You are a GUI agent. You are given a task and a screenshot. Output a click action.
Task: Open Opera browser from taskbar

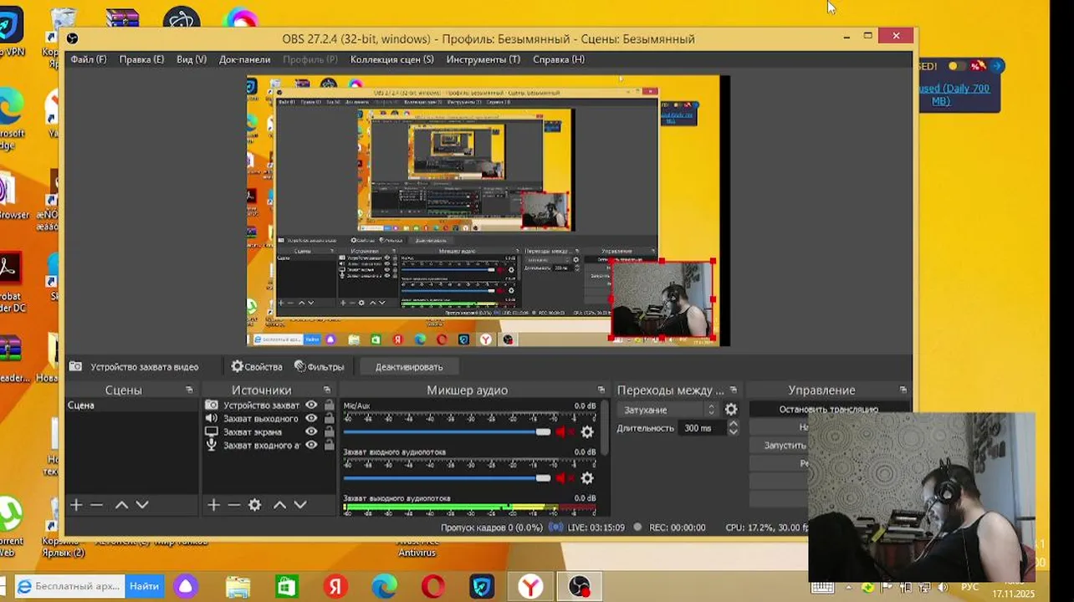click(433, 587)
